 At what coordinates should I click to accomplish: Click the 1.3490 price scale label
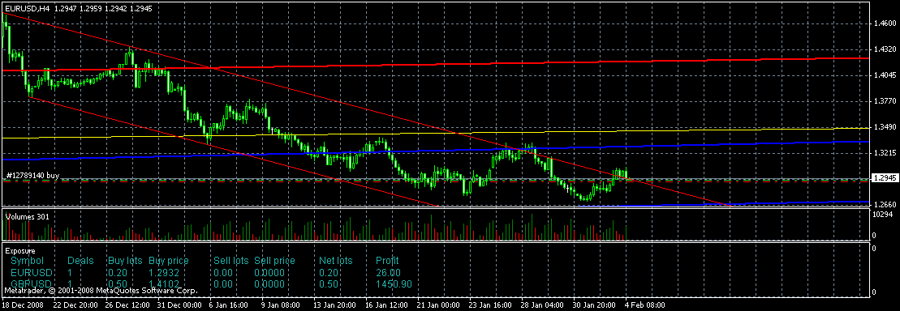tap(885, 128)
